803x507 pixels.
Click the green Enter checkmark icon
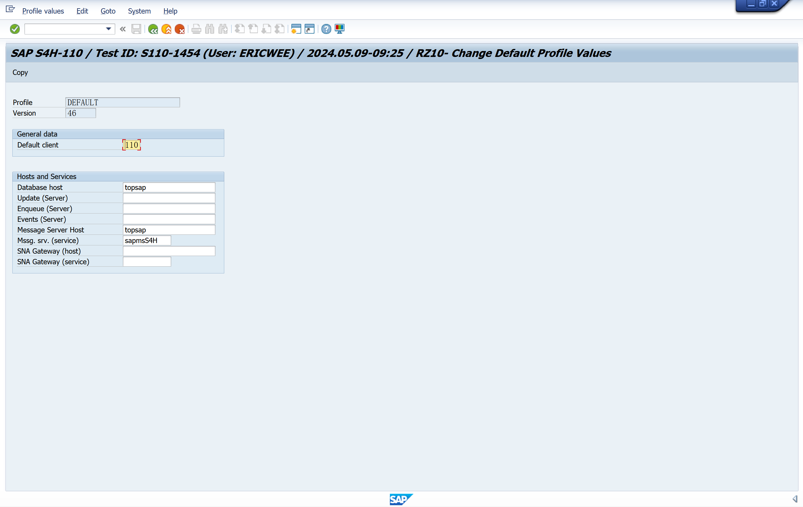click(15, 29)
